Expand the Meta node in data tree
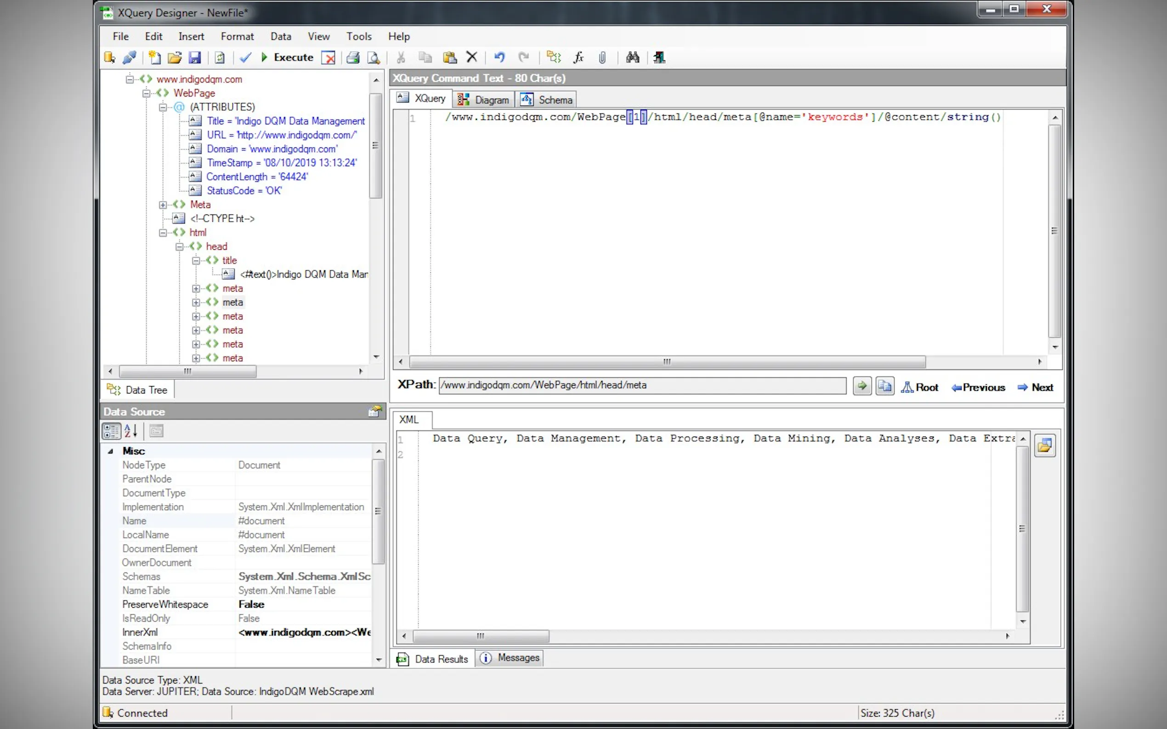The height and width of the screenshot is (729, 1167). pos(163,205)
